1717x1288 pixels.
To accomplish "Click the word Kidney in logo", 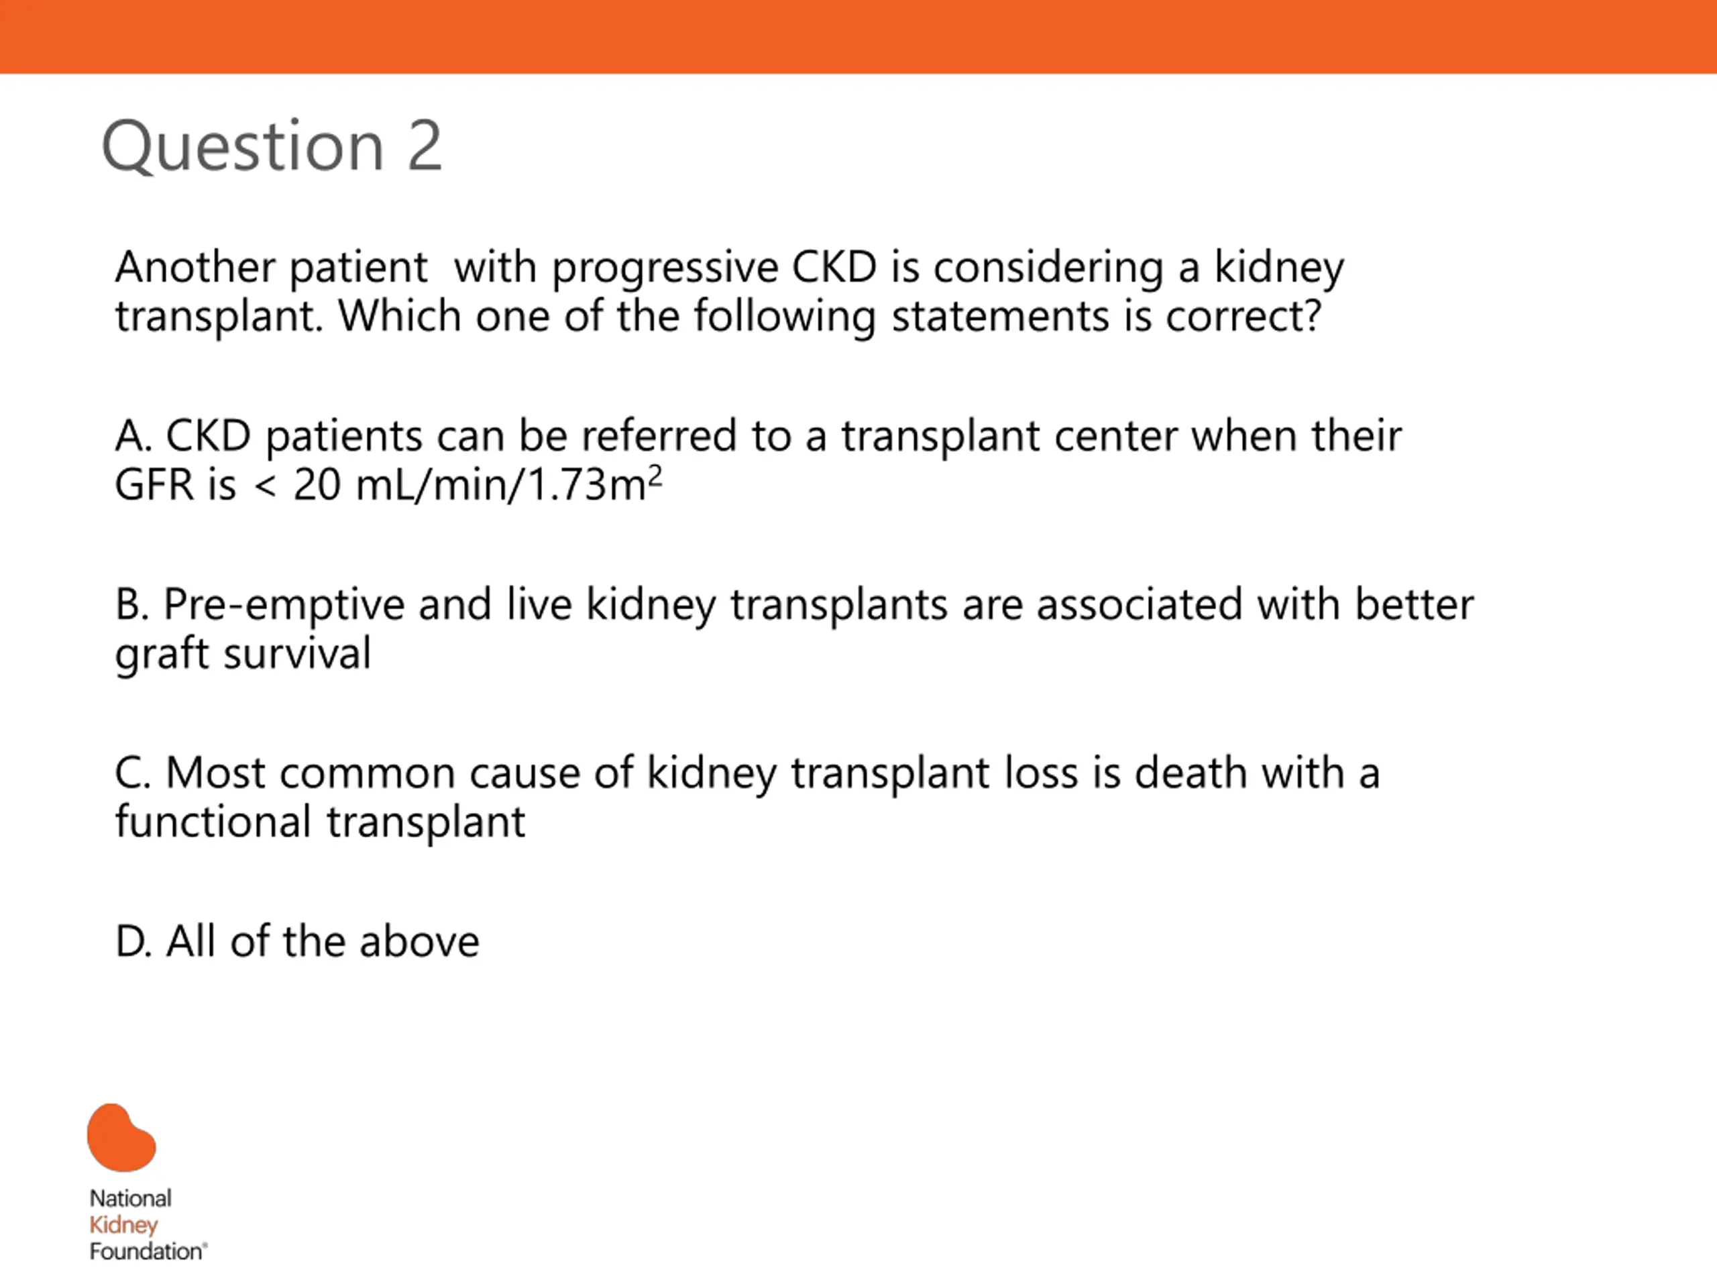I will pos(123,1225).
